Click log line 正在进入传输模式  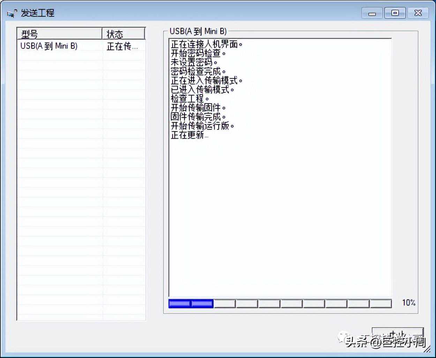click(206, 81)
